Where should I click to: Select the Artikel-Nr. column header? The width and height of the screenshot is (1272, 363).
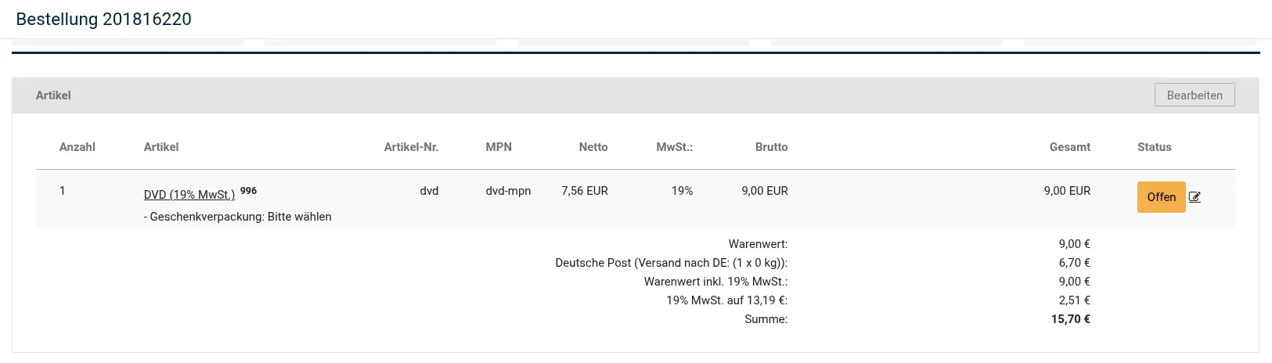411,147
